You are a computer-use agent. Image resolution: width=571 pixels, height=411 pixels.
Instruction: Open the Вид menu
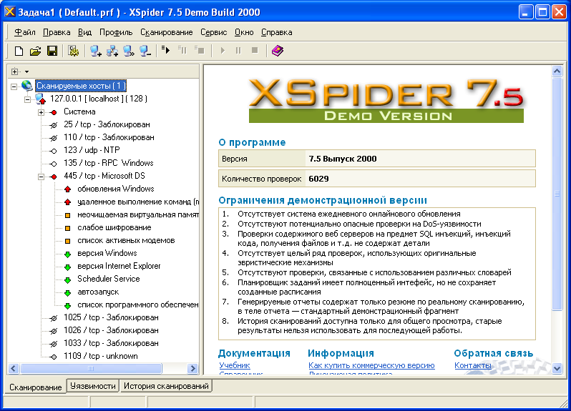pyautogui.click(x=84, y=32)
